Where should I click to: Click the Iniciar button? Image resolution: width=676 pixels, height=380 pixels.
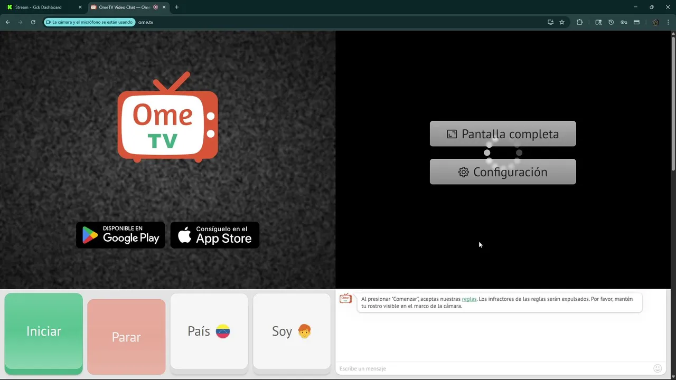tap(44, 331)
